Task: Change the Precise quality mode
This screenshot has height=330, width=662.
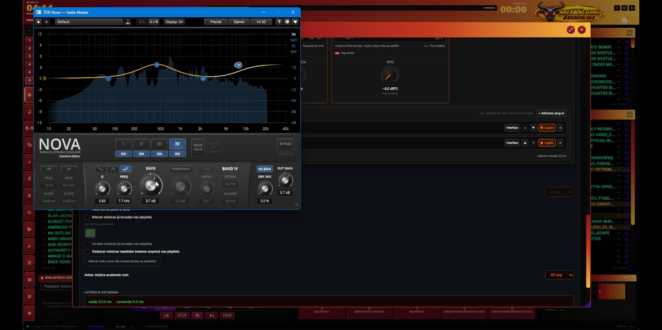Action: (x=216, y=22)
